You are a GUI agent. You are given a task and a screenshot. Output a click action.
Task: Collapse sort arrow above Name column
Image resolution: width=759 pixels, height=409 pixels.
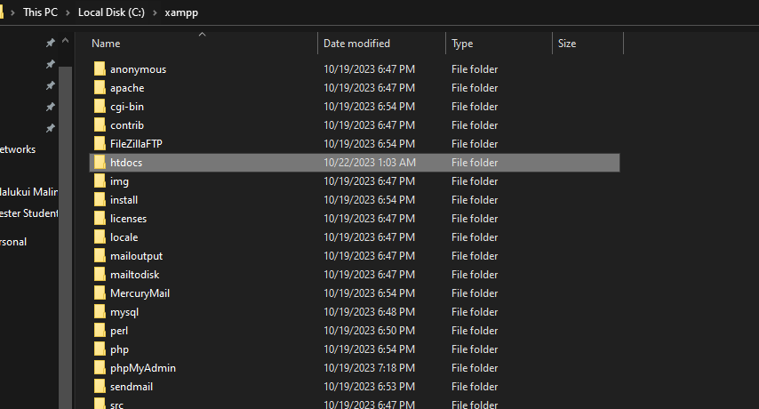click(202, 35)
